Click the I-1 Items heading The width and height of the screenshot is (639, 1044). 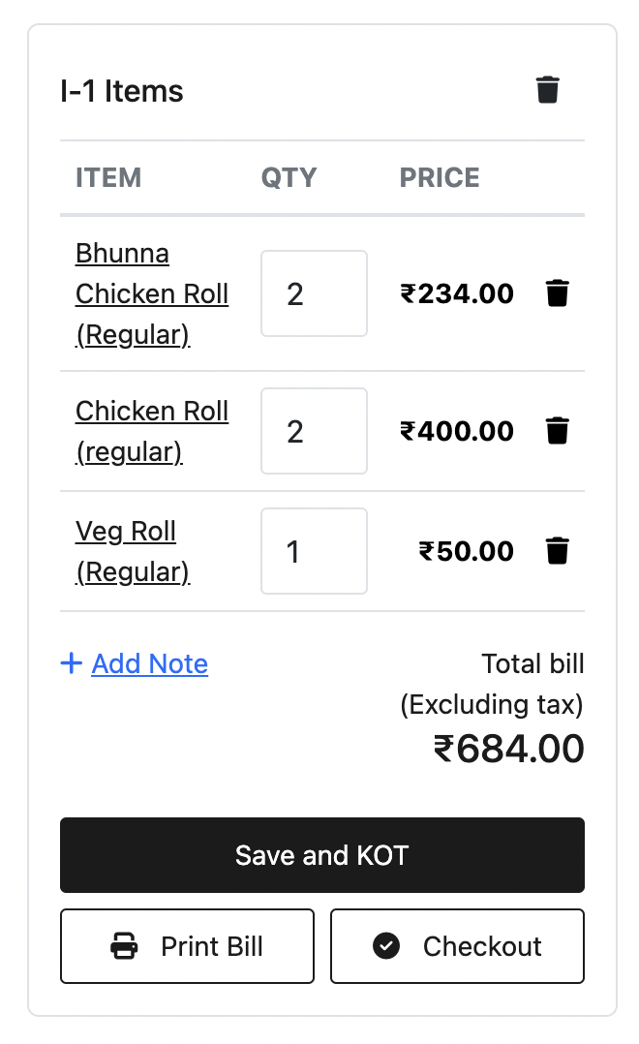tap(122, 91)
